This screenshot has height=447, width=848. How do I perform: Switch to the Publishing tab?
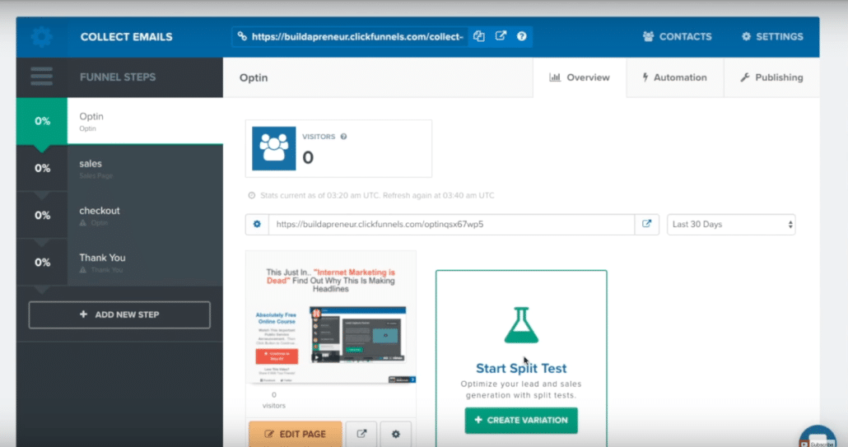click(771, 77)
